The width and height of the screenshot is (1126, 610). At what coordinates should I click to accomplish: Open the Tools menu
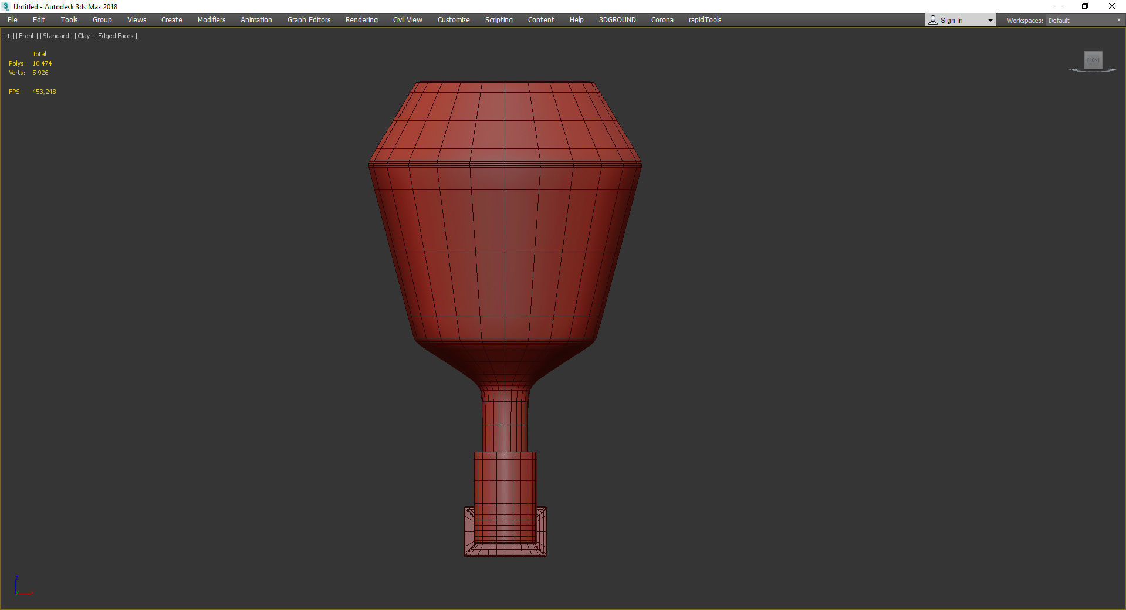coord(69,20)
